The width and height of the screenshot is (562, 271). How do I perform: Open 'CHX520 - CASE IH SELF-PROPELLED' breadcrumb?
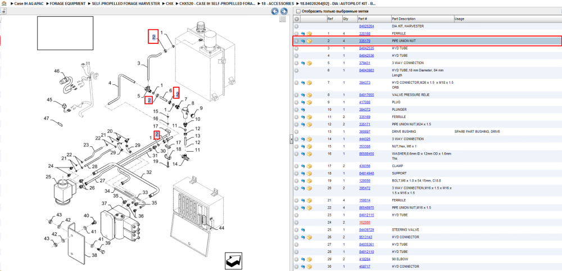tap(217, 3)
